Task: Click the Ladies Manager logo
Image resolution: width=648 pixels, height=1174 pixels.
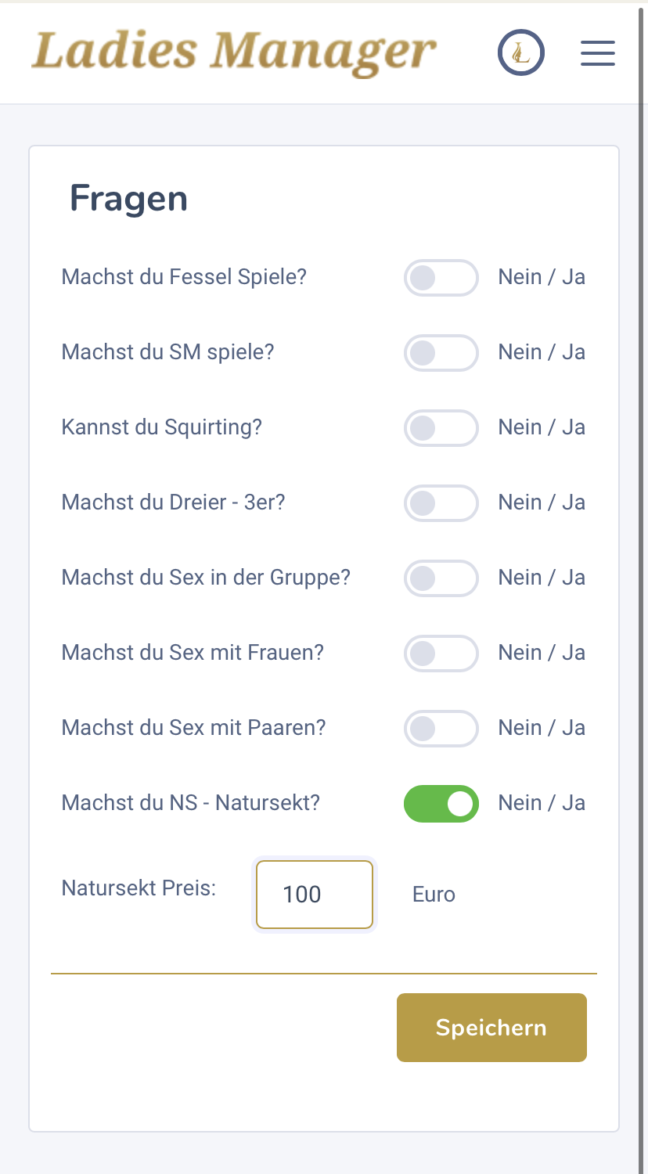Action: [x=233, y=52]
